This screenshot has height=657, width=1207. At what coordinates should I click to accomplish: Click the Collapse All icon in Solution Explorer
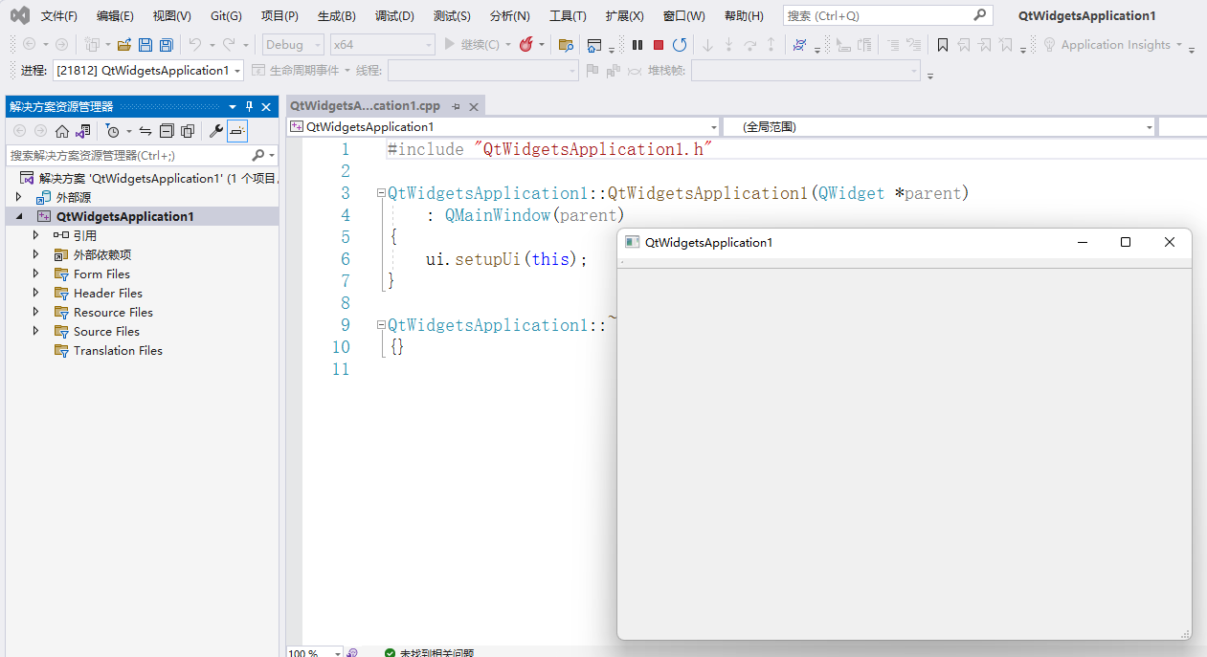click(166, 131)
